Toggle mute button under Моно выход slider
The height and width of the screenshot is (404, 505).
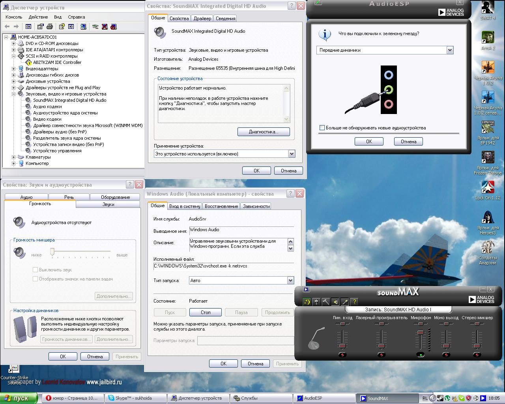(x=446, y=355)
